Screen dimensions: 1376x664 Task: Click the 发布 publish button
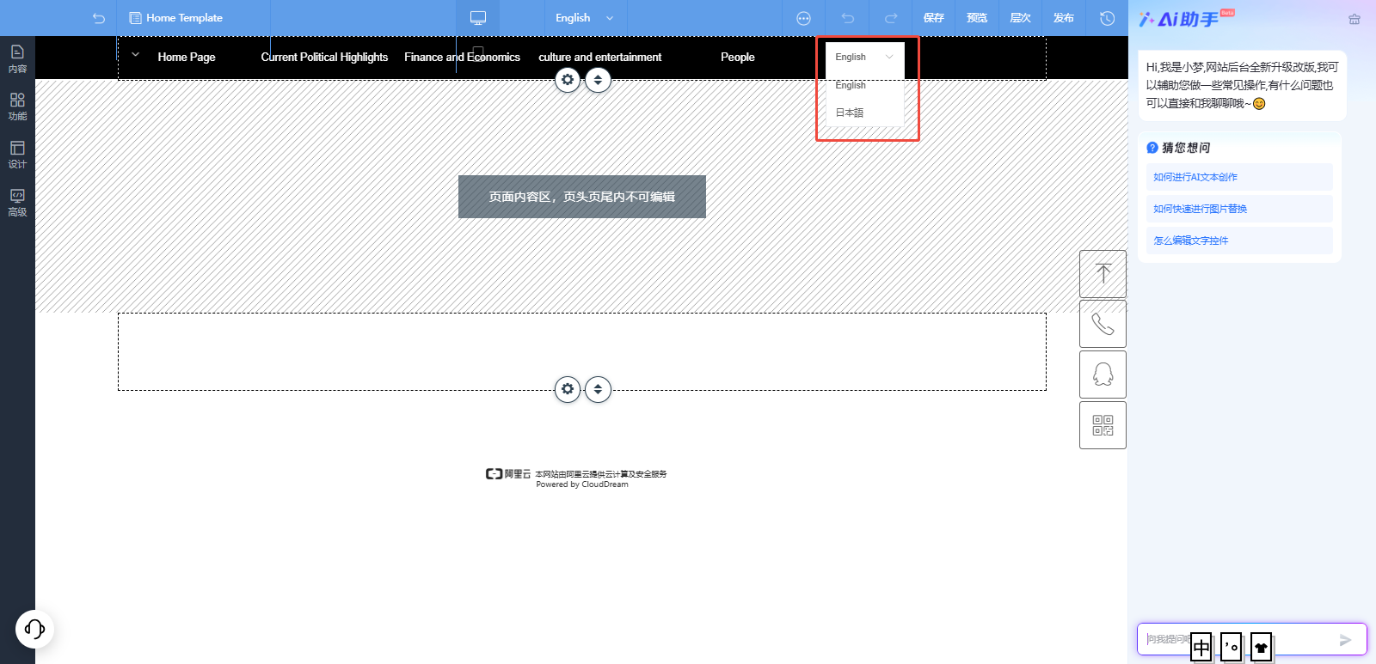pos(1063,18)
